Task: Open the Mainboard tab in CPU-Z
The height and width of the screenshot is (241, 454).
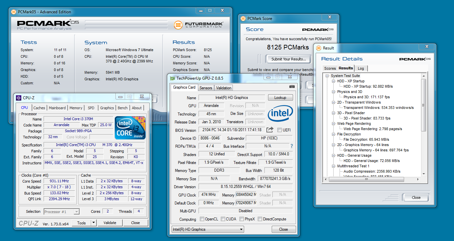Action: point(57,108)
